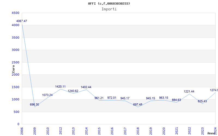
Task: Click the 2012 year label
Action: tap(60, 131)
